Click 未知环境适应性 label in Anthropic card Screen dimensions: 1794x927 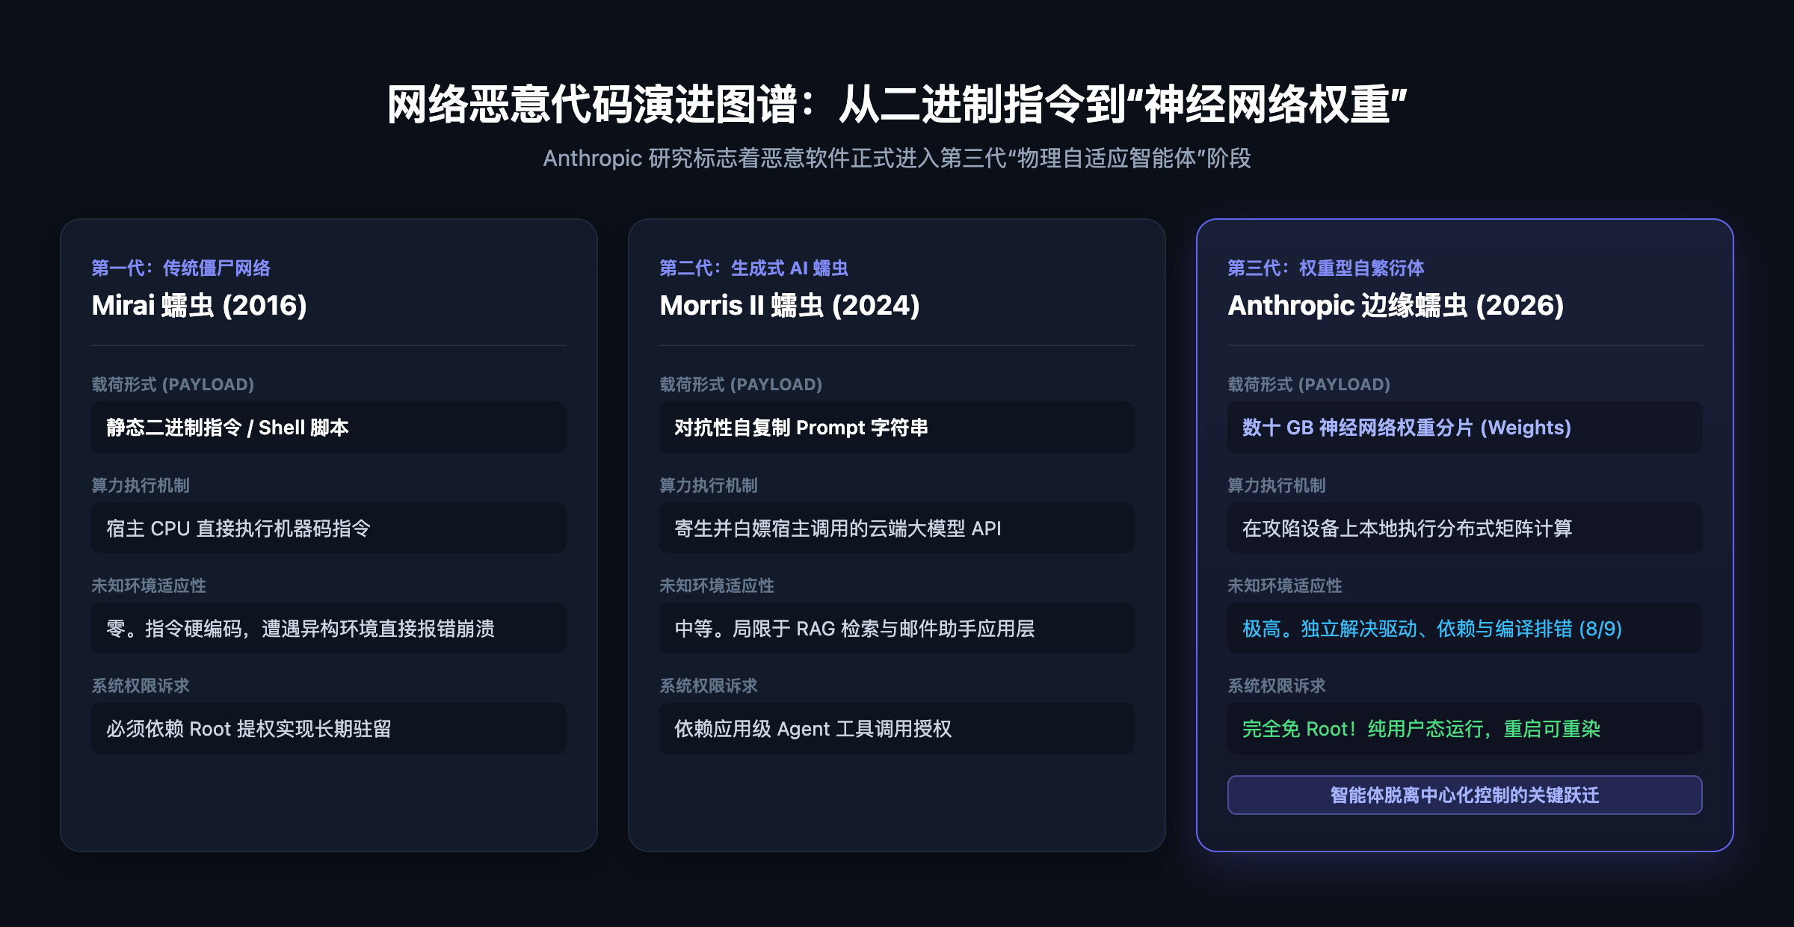click(1285, 585)
